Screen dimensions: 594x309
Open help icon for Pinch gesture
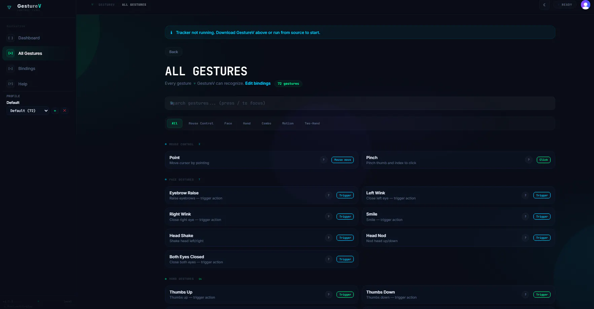pyautogui.click(x=528, y=160)
